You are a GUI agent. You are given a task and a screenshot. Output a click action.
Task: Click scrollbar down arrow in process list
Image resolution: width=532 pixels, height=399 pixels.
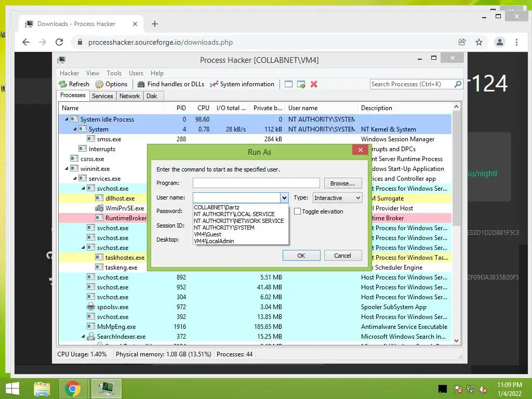pyautogui.click(x=456, y=341)
